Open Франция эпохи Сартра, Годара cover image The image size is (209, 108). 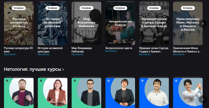click(154, 23)
